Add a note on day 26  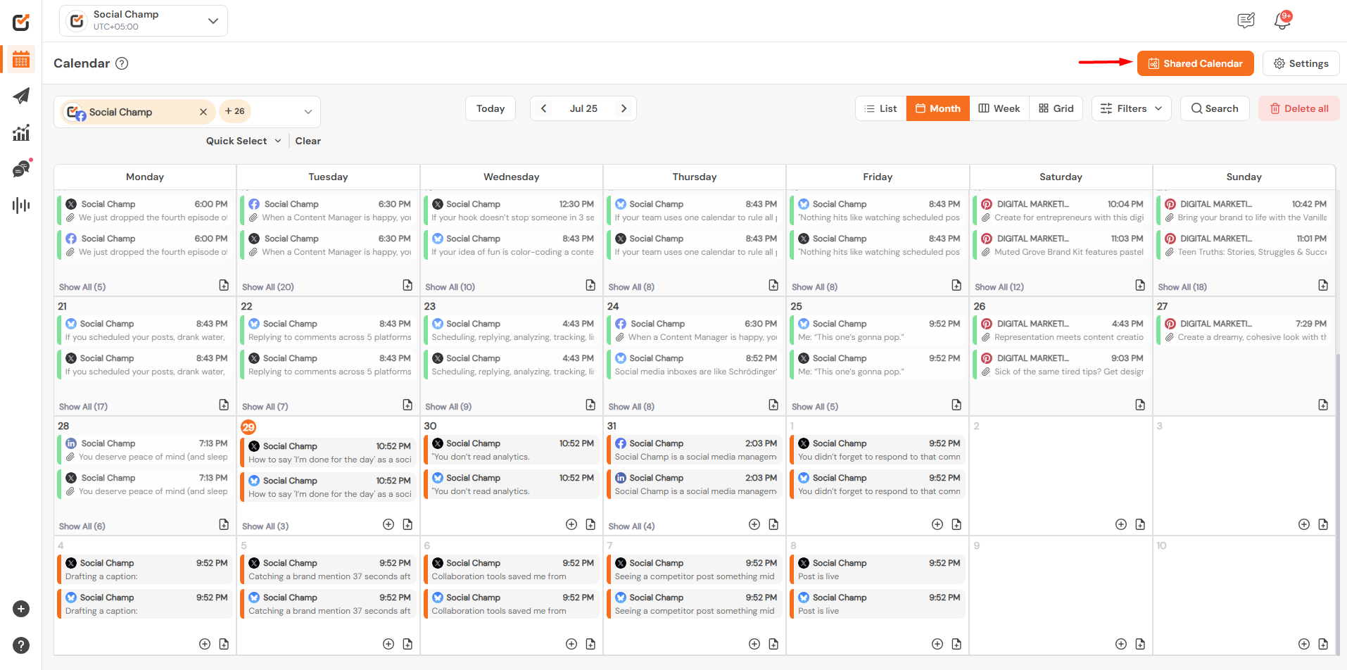[1140, 405]
